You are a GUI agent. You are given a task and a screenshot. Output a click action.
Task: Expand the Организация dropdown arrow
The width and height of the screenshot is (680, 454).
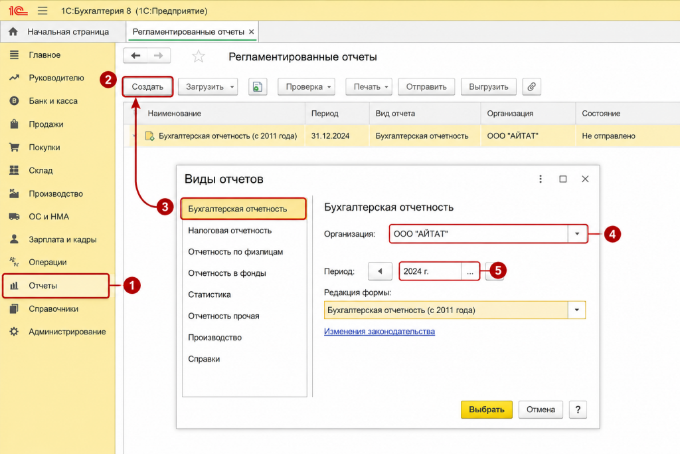(x=577, y=233)
